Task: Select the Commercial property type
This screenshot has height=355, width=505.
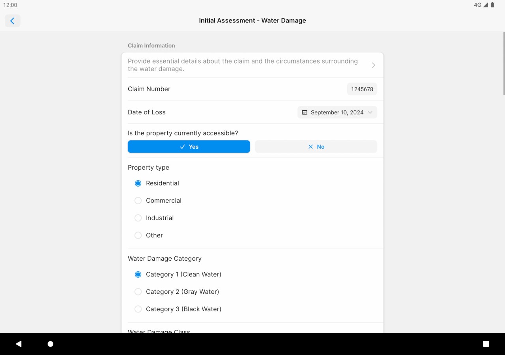Action: tap(138, 201)
